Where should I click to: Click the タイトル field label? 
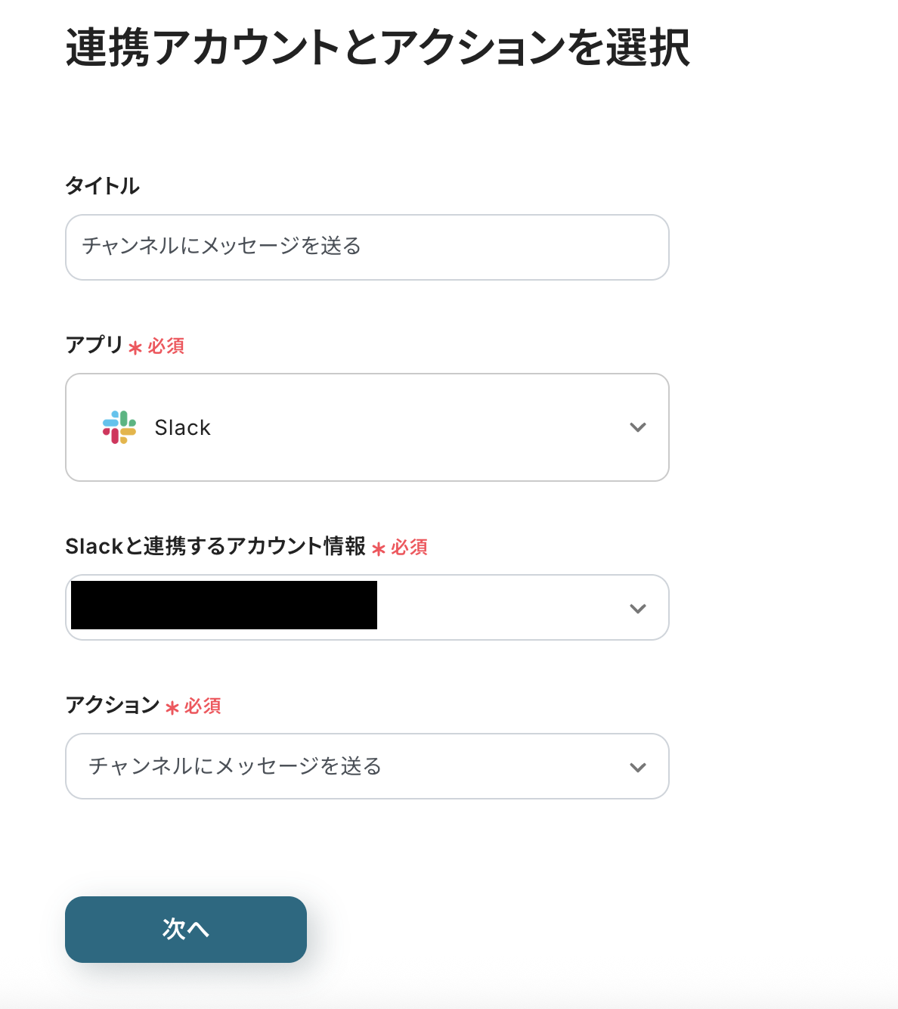[x=102, y=186]
